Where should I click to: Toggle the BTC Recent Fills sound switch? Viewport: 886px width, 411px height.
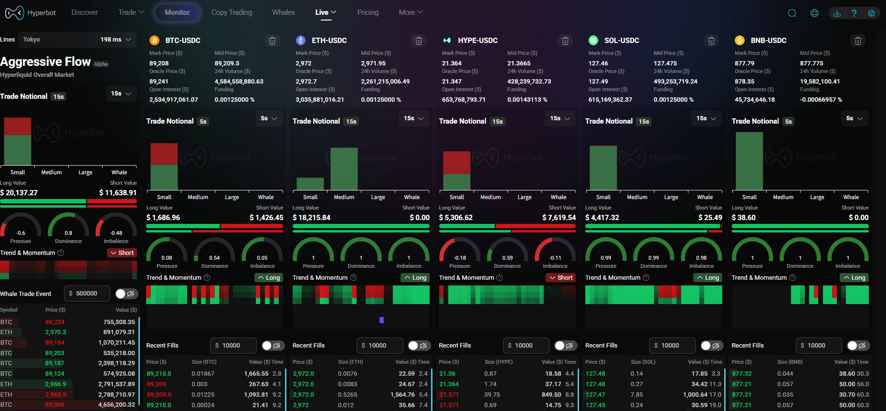[x=272, y=346]
